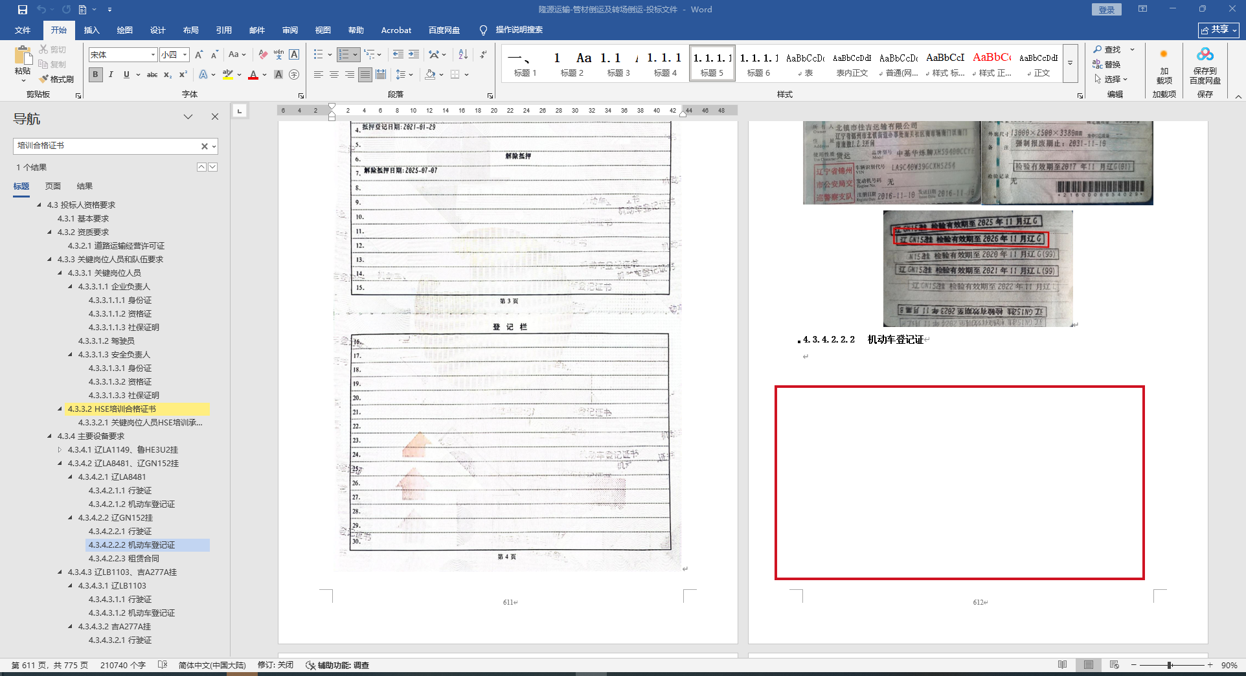Open the navigation pane task options chevron
Image resolution: width=1246 pixels, height=676 pixels.
point(188,117)
